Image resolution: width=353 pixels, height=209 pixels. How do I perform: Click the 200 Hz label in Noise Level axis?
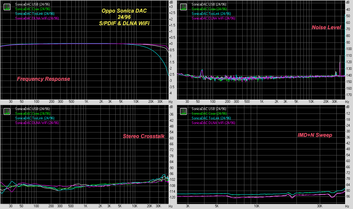pyautogui.click(x=228, y=102)
